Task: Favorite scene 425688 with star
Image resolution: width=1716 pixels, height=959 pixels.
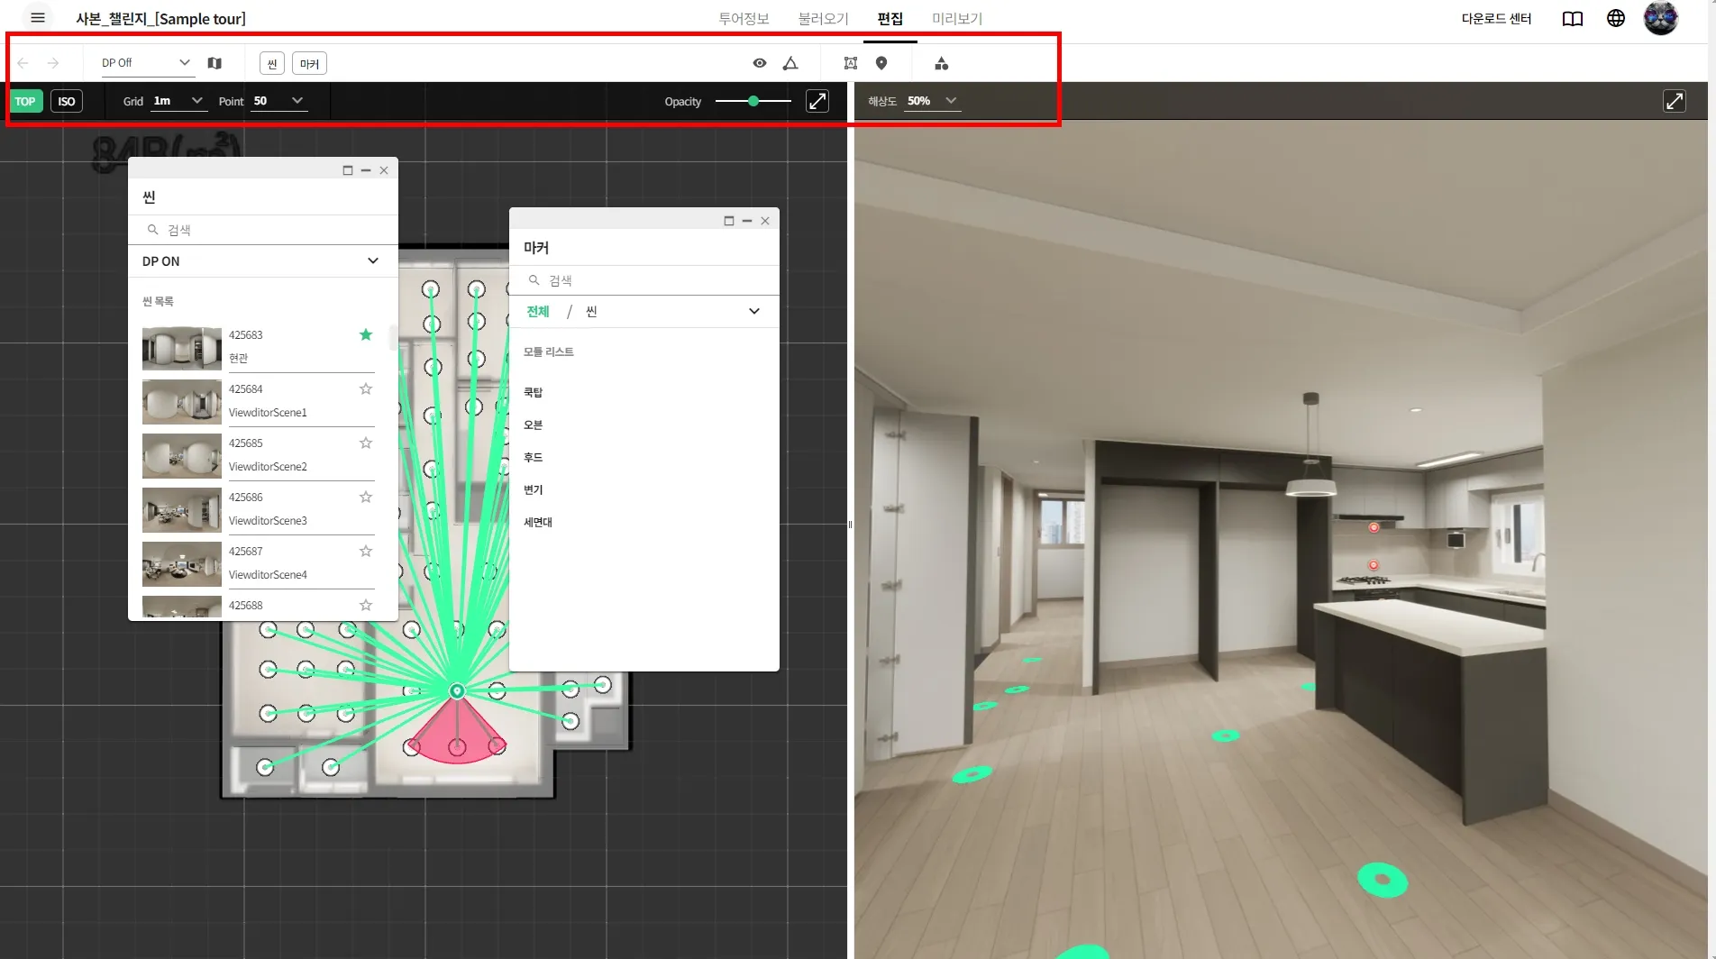Action: [x=366, y=606]
